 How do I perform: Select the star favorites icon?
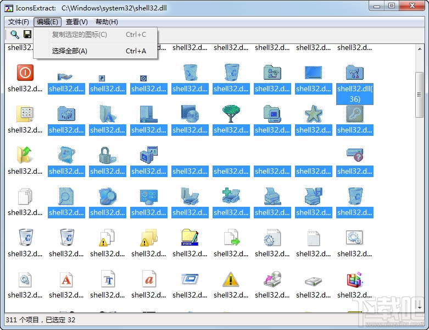(x=313, y=114)
